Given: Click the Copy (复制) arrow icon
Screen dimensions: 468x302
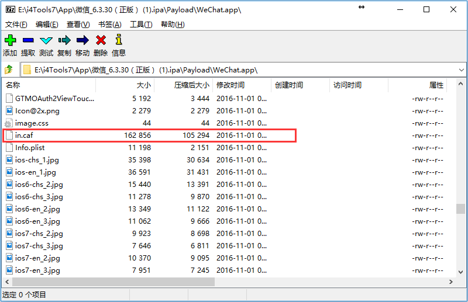Looking at the screenshot, I should pos(64,40).
